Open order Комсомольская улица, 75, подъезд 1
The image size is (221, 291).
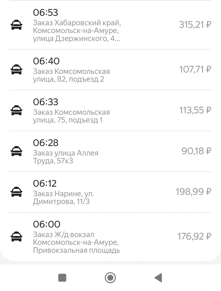[71, 116]
